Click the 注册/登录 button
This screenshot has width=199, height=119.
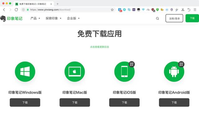[x=174, y=18]
